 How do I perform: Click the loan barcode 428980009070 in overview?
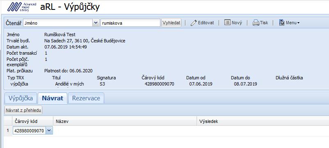[x=159, y=84]
